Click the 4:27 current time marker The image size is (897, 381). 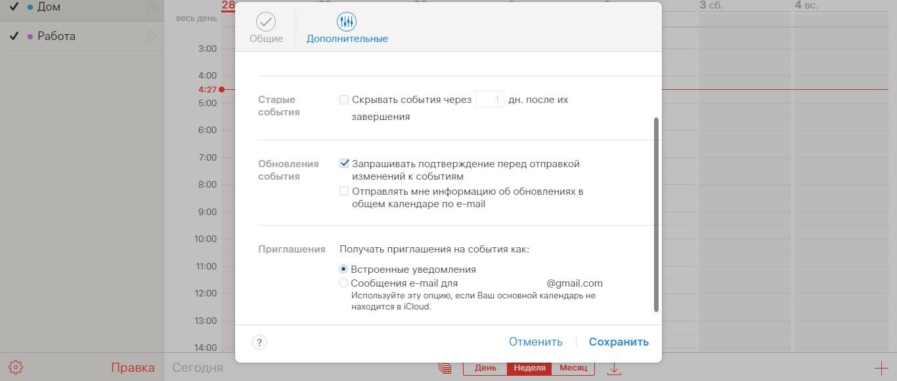tap(211, 89)
